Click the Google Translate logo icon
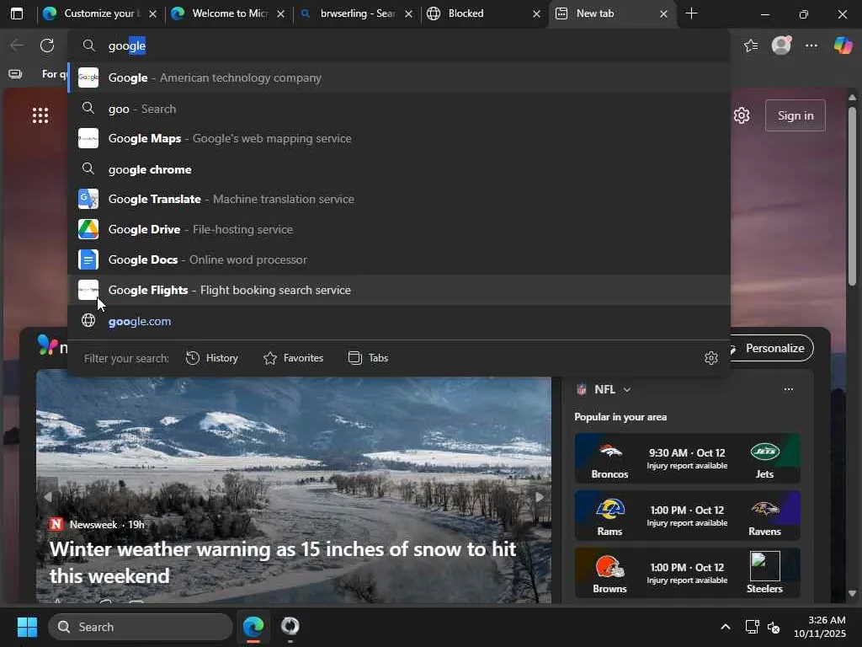Viewport: 862px width, 647px height. 88,199
